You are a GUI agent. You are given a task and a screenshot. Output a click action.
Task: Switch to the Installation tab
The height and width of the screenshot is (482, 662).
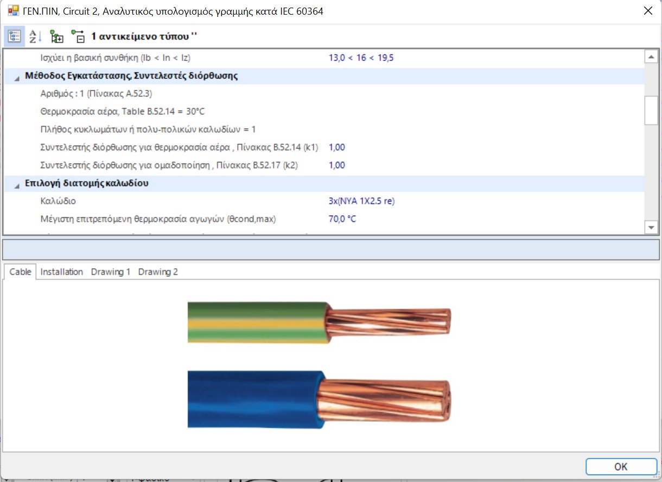click(x=61, y=271)
